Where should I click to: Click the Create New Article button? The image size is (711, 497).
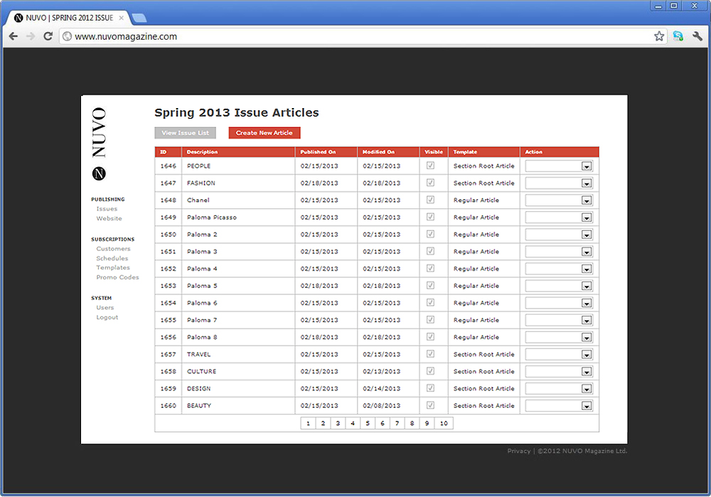click(264, 133)
